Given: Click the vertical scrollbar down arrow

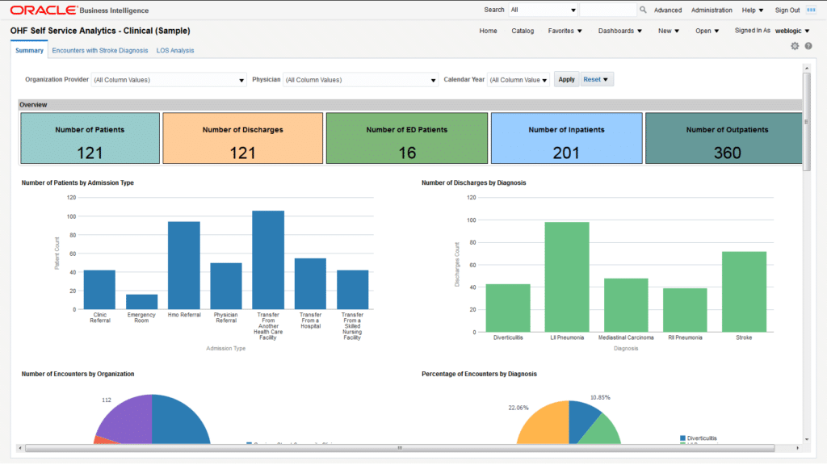Looking at the screenshot, I should coord(807,439).
